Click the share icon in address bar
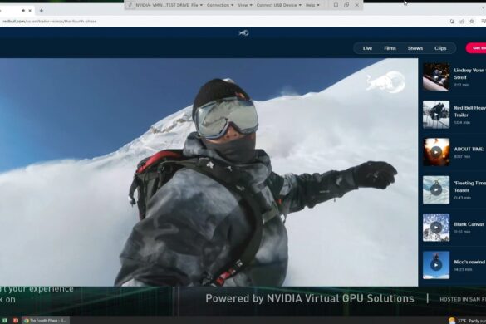The height and width of the screenshot is (324, 486). click(x=462, y=22)
